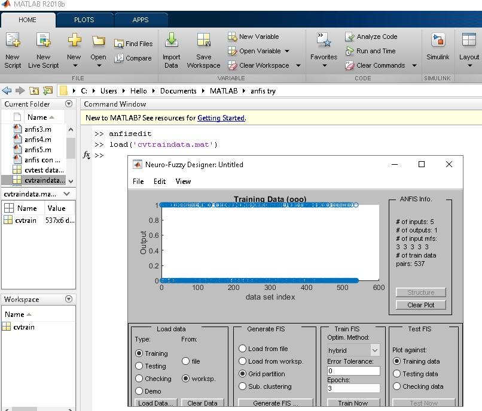Click the Compare files icon
This screenshot has width=482, height=411.
point(118,58)
